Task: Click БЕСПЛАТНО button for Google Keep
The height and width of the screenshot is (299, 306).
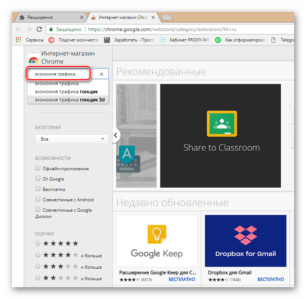Action: pos(182,279)
